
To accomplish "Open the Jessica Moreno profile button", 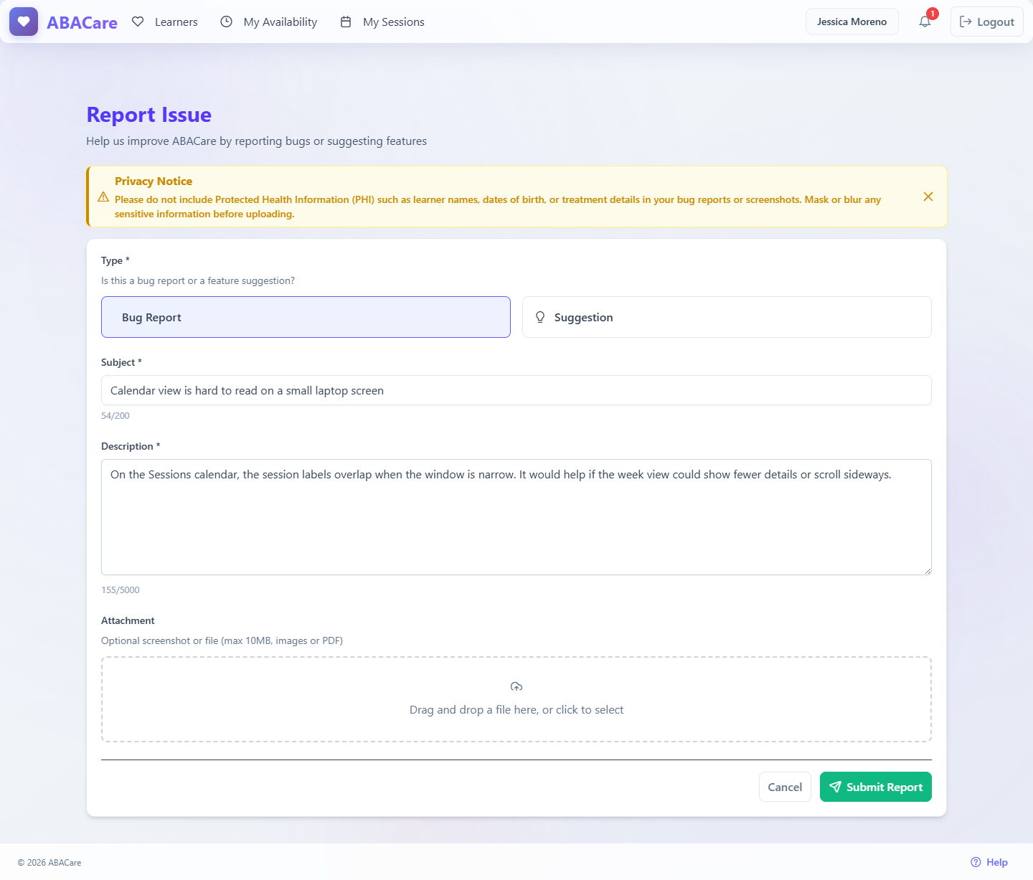I will [852, 22].
